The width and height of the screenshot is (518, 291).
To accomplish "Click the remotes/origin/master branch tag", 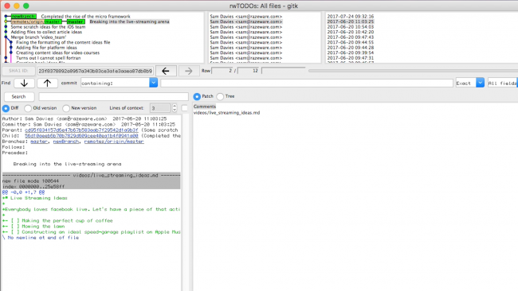I will [x=37, y=21].
